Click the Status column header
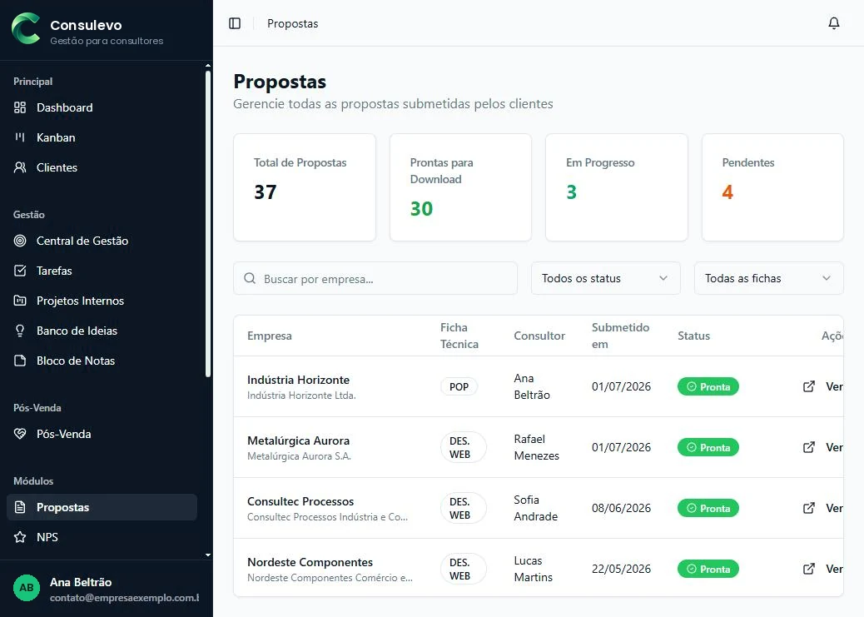This screenshot has width=864, height=617. pyautogui.click(x=693, y=336)
